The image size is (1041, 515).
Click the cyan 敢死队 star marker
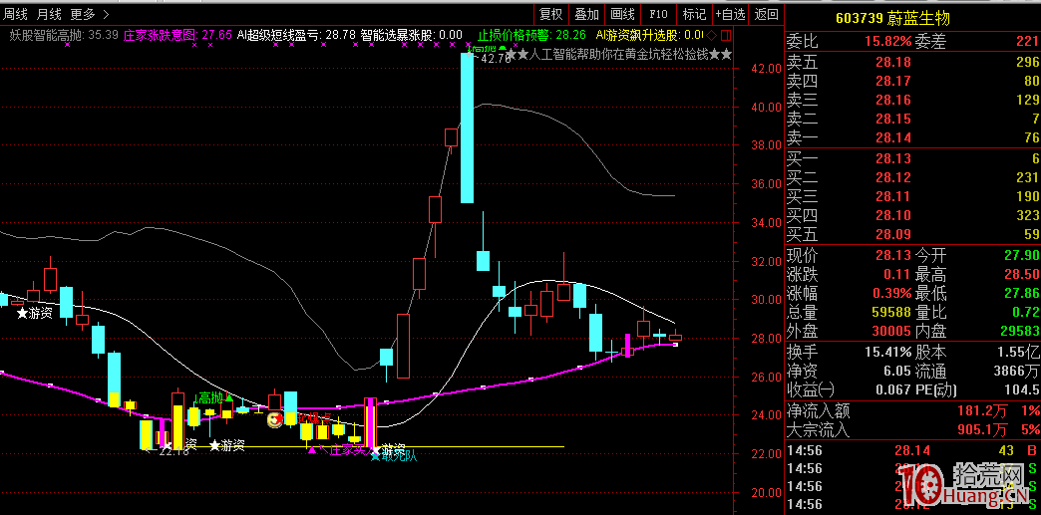tap(376, 456)
